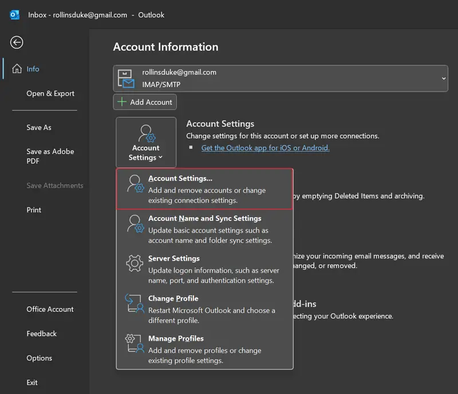This screenshot has width=458, height=394.
Task: Click the circular back arrow
Action: (16, 42)
